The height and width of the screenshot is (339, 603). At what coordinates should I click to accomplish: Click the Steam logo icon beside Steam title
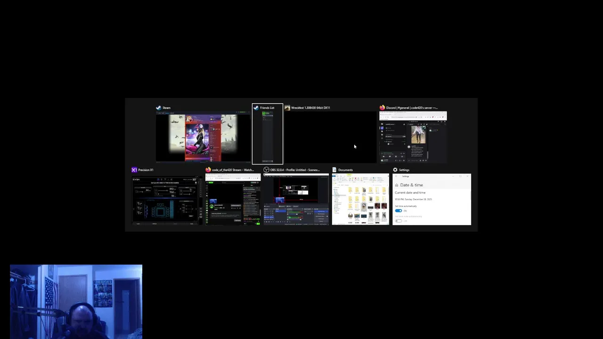coord(159,108)
